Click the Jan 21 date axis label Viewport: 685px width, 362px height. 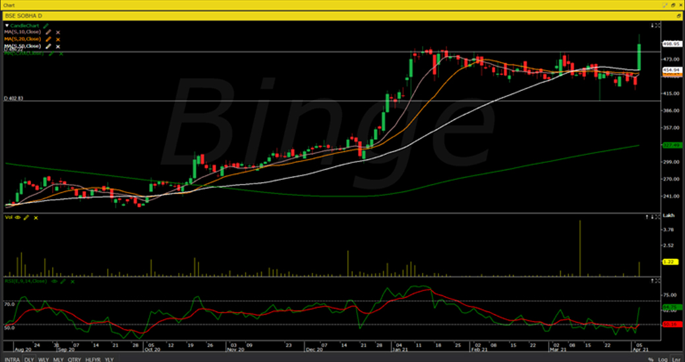coord(400,349)
